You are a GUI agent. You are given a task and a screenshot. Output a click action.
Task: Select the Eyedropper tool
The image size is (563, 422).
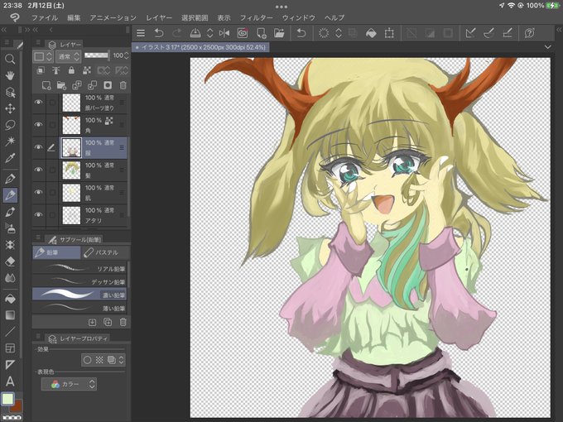[x=10, y=157]
